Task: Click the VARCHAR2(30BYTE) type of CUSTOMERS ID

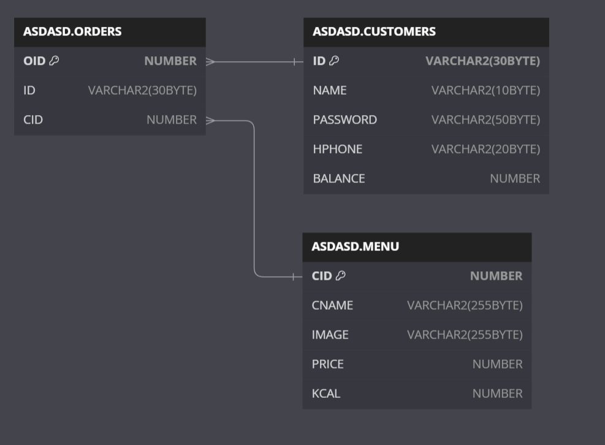Action: [482, 61]
